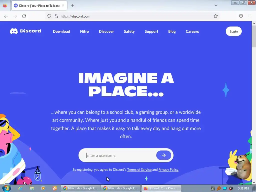Click the Discord logo in the page header
The width and height of the screenshot is (256, 192).
[25, 31]
